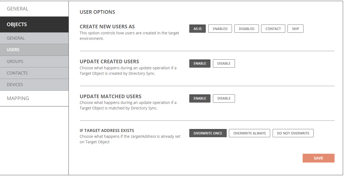Choose Contact for new user creation
345x176 pixels.
point(273,28)
